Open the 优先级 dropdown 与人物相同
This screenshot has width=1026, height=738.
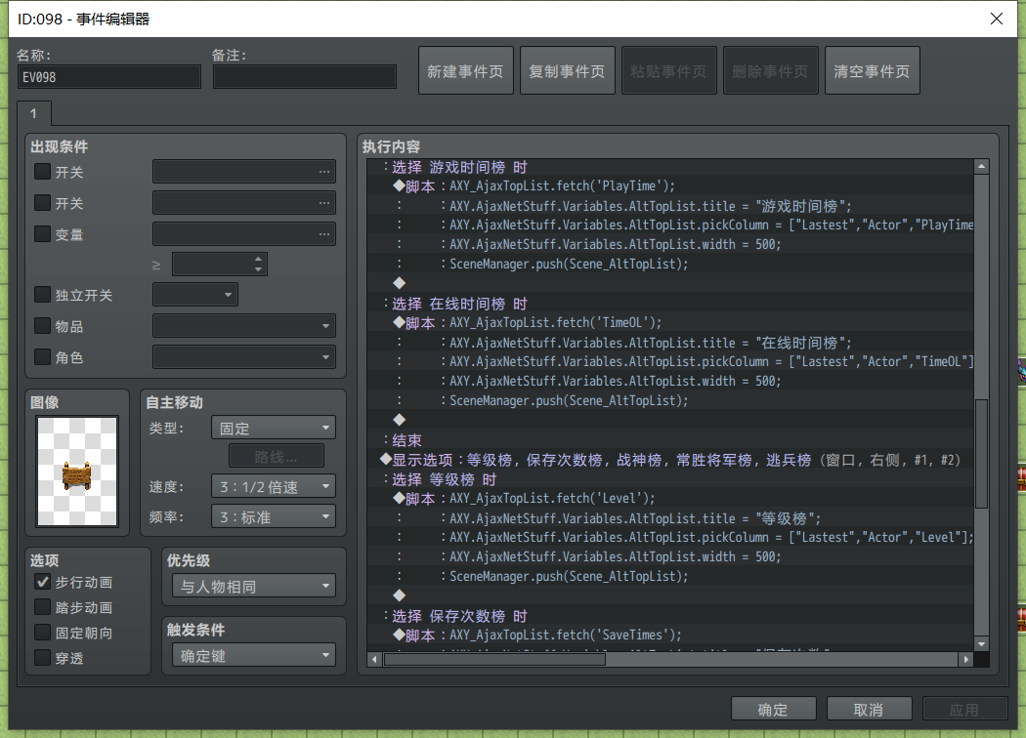point(254,587)
